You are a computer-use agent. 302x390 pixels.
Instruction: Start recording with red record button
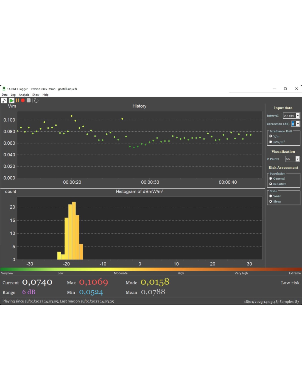click(x=23, y=101)
